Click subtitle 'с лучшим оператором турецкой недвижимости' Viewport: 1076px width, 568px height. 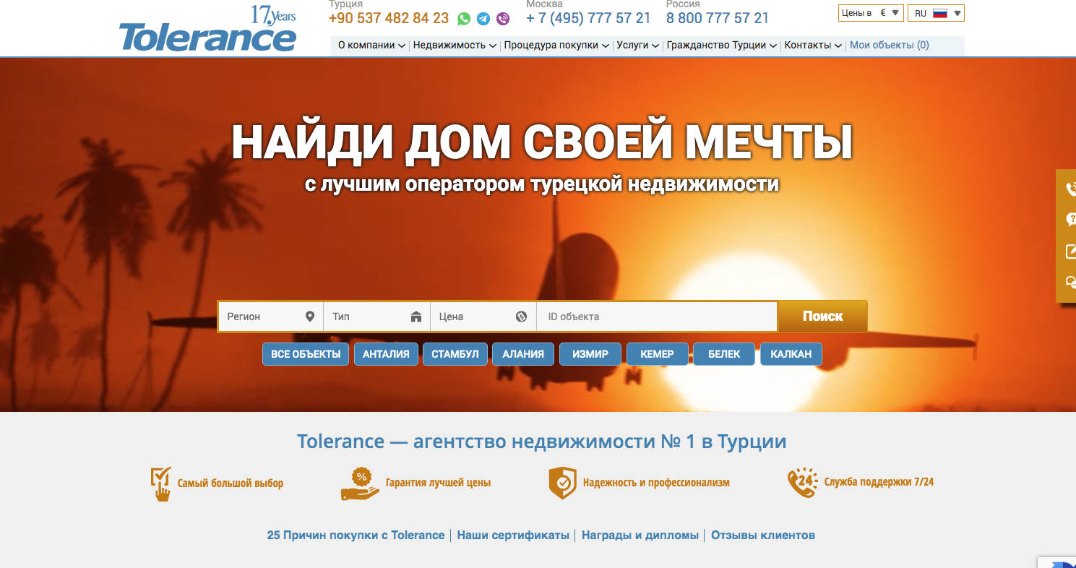[542, 184]
